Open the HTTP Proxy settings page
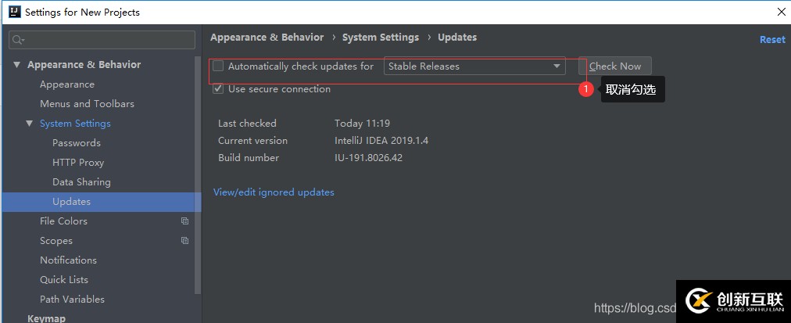 [78, 163]
